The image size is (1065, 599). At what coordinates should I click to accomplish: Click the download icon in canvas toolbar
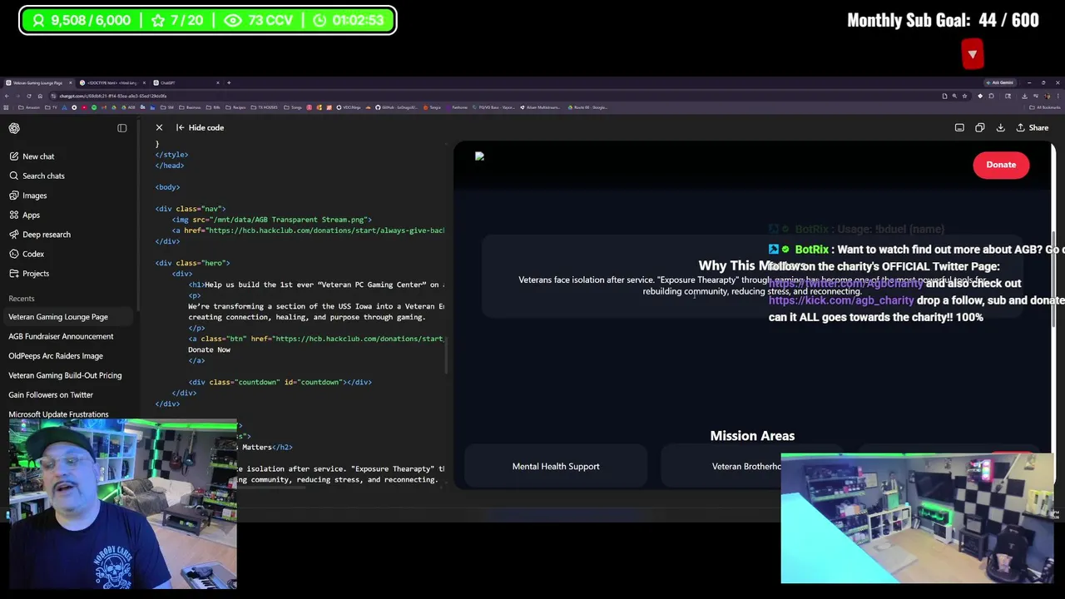click(1000, 128)
